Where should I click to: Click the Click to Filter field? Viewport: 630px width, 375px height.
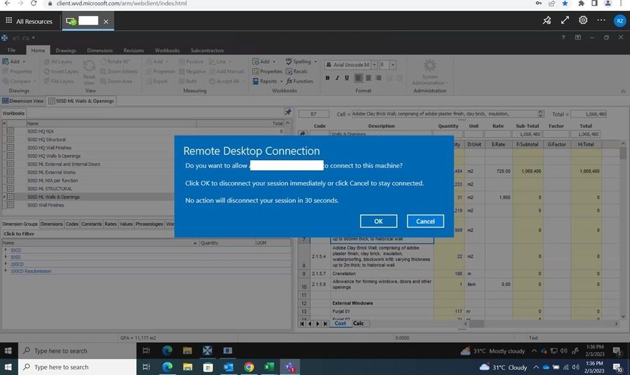coord(147,234)
